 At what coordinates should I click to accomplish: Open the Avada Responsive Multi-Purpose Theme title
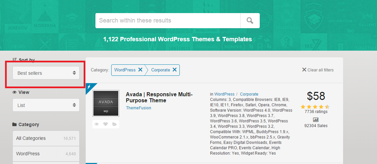click(x=159, y=97)
